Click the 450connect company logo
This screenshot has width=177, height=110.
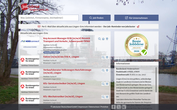coord(30,41)
